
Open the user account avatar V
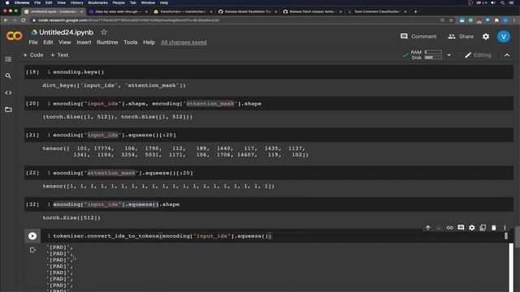[504, 36]
